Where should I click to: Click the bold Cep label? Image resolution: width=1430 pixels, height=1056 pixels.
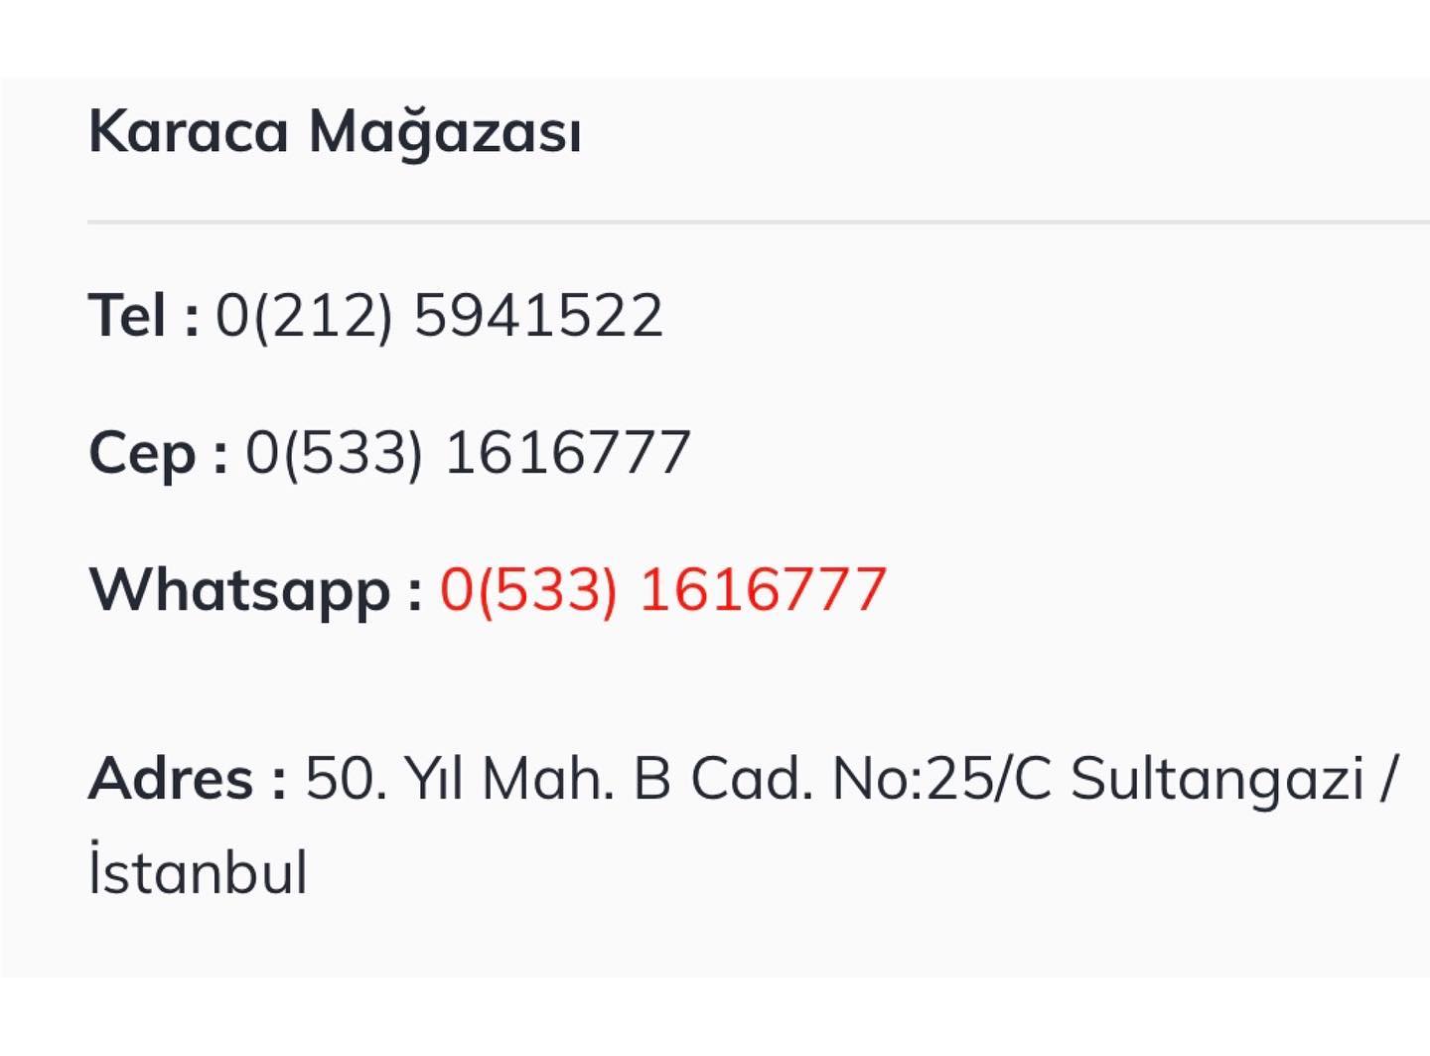click(x=159, y=454)
